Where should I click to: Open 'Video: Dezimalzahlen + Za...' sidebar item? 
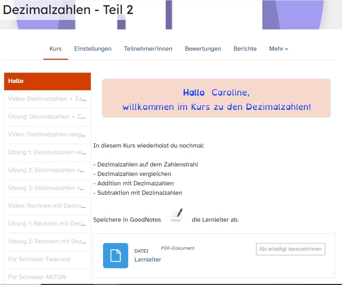(47, 99)
